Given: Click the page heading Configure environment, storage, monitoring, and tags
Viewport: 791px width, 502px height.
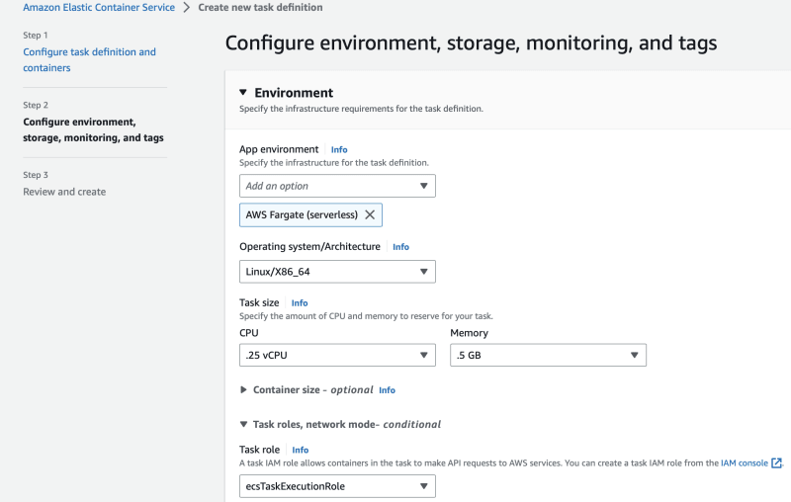Looking at the screenshot, I should click(471, 43).
